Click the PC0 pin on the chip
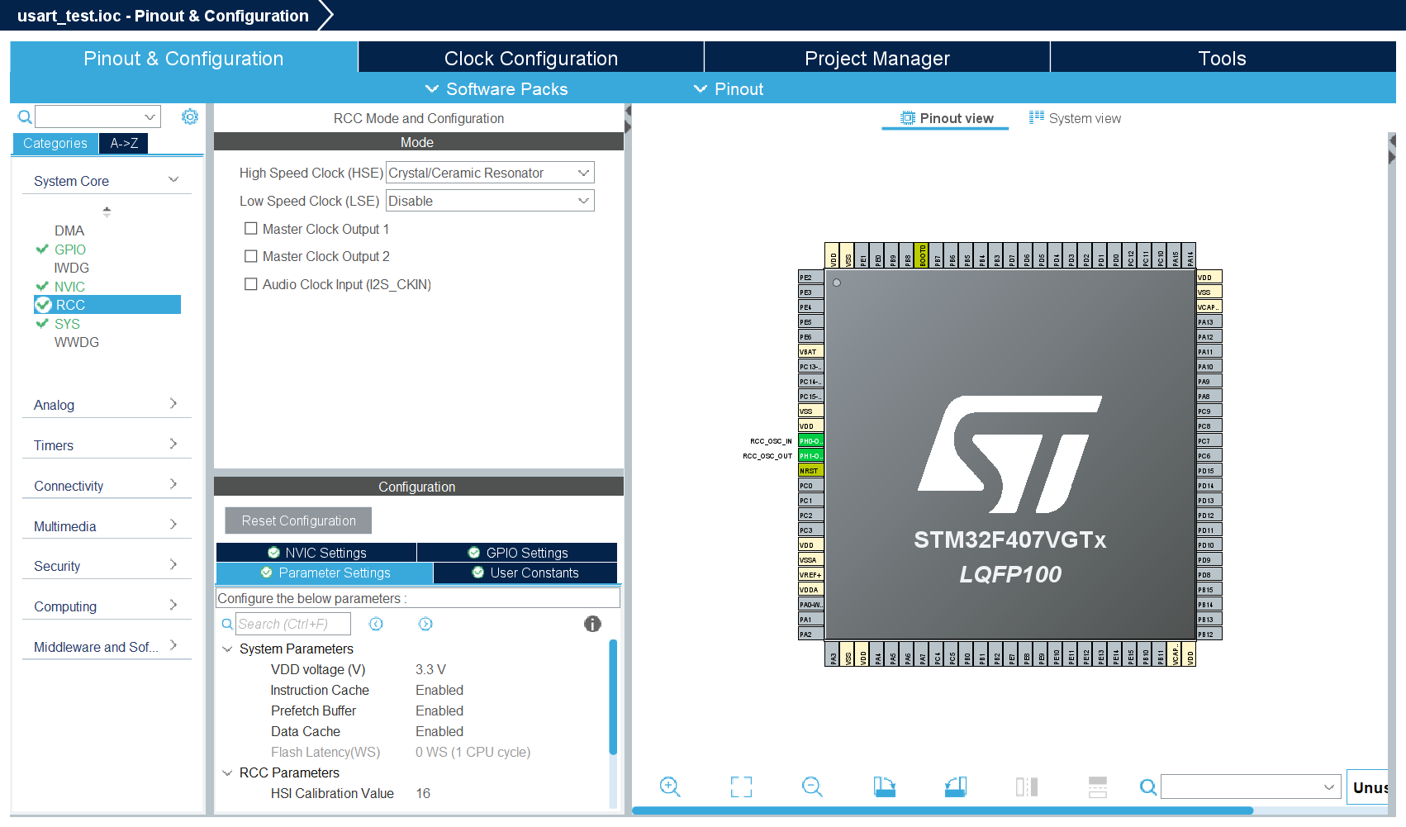This screenshot has height=827, width=1406. tap(810, 486)
